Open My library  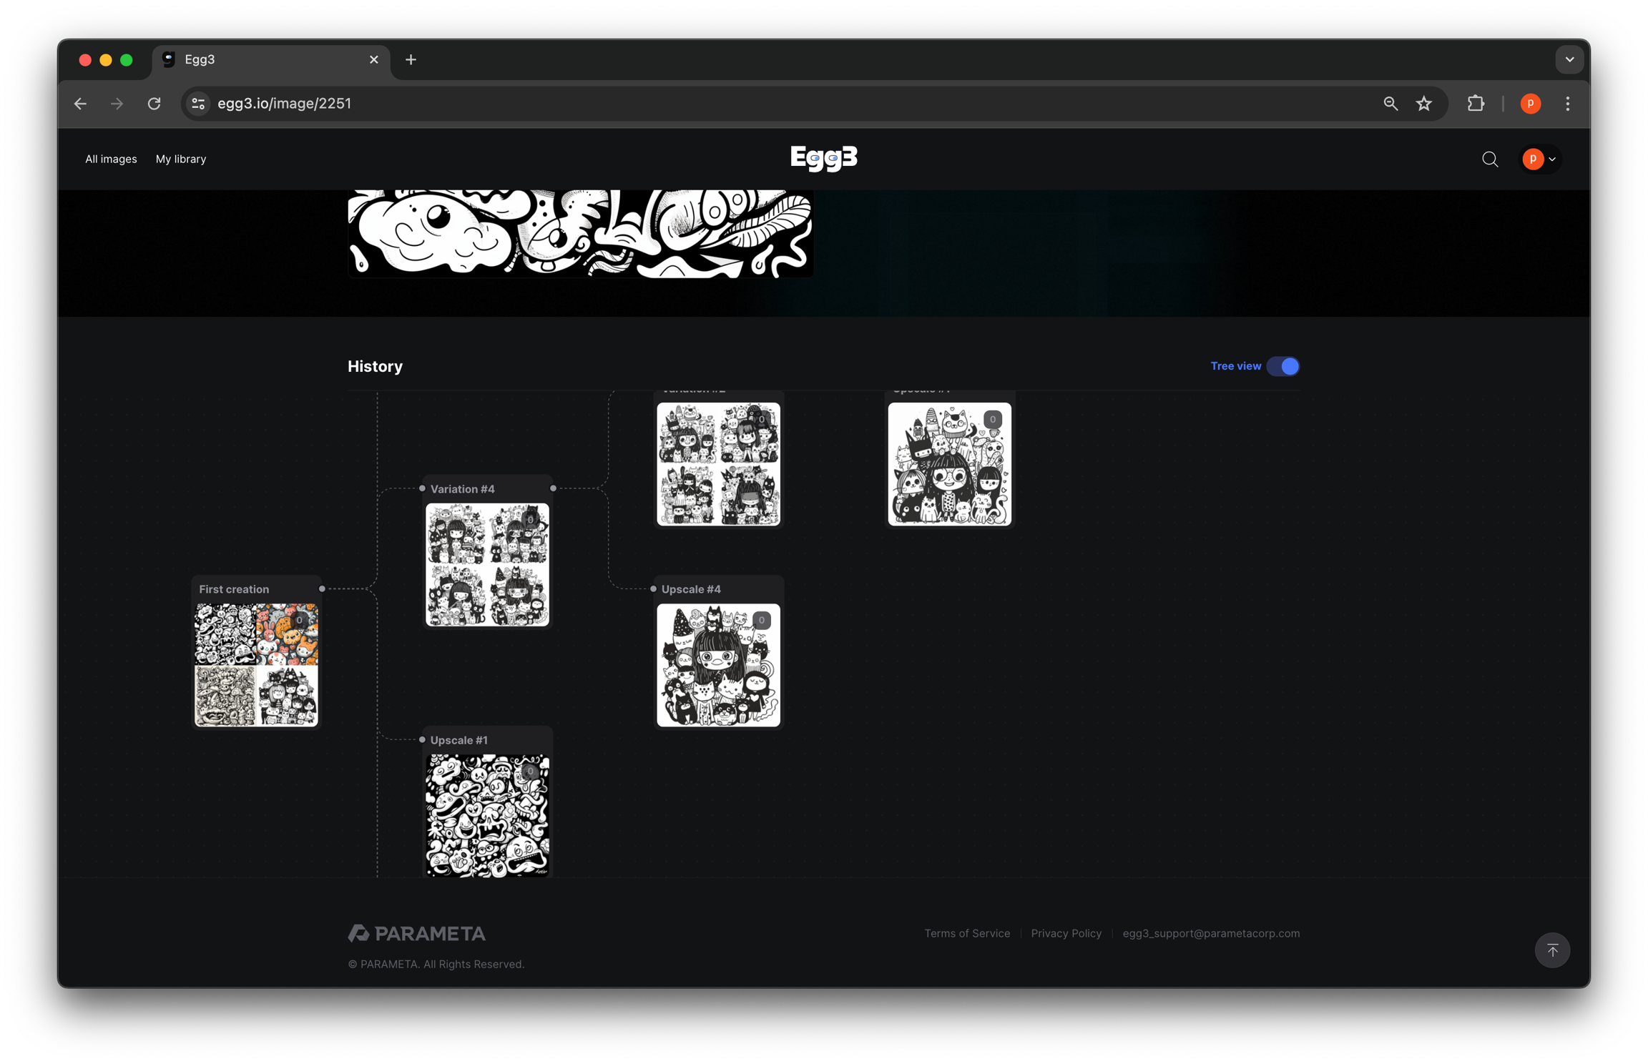[x=181, y=159]
